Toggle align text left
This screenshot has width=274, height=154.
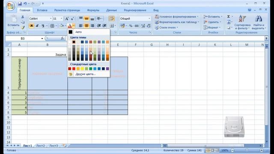[x=81, y=26]
